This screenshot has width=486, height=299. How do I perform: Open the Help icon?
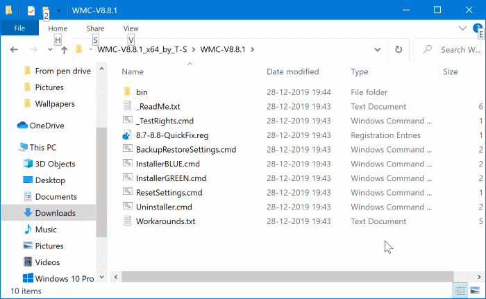tap(477, 28)
